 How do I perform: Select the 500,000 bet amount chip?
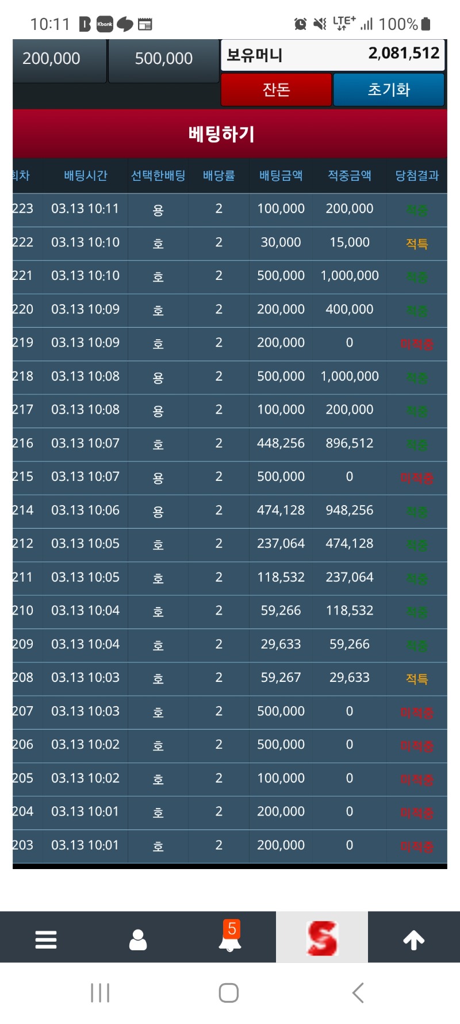(x=164, y=59)
